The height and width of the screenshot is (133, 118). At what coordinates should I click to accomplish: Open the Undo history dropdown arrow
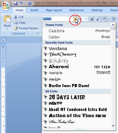coord(25,3)
